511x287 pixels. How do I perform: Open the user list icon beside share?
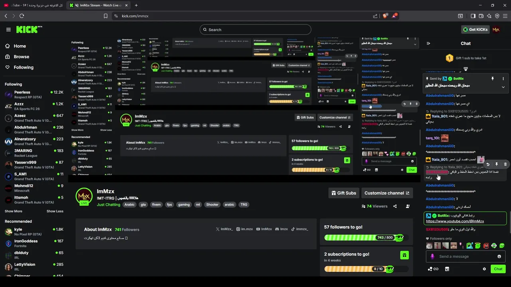[408, 206]
